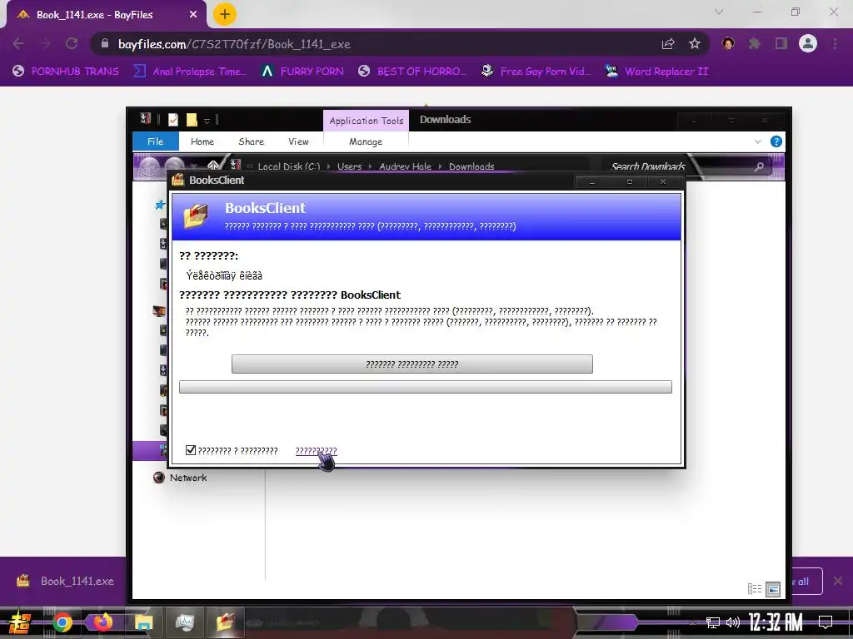This screenshot has height=639, width=853.
Task: Open Quick Access toolbar dropdown arrow
Action: (207, 121)
